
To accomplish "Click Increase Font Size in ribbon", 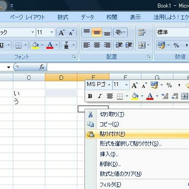I will pos(61,32).
